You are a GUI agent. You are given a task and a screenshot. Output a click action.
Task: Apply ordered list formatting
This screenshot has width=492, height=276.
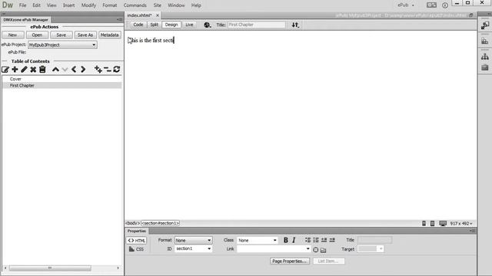316,240
